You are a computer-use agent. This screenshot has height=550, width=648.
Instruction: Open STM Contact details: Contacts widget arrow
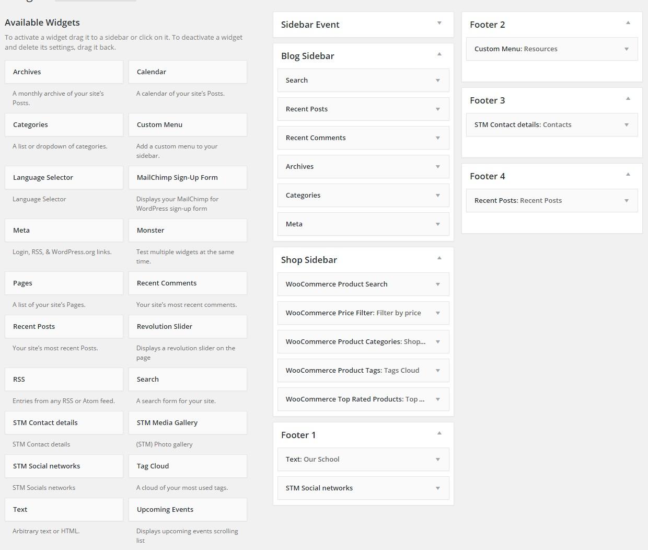[x=626, y=125]
